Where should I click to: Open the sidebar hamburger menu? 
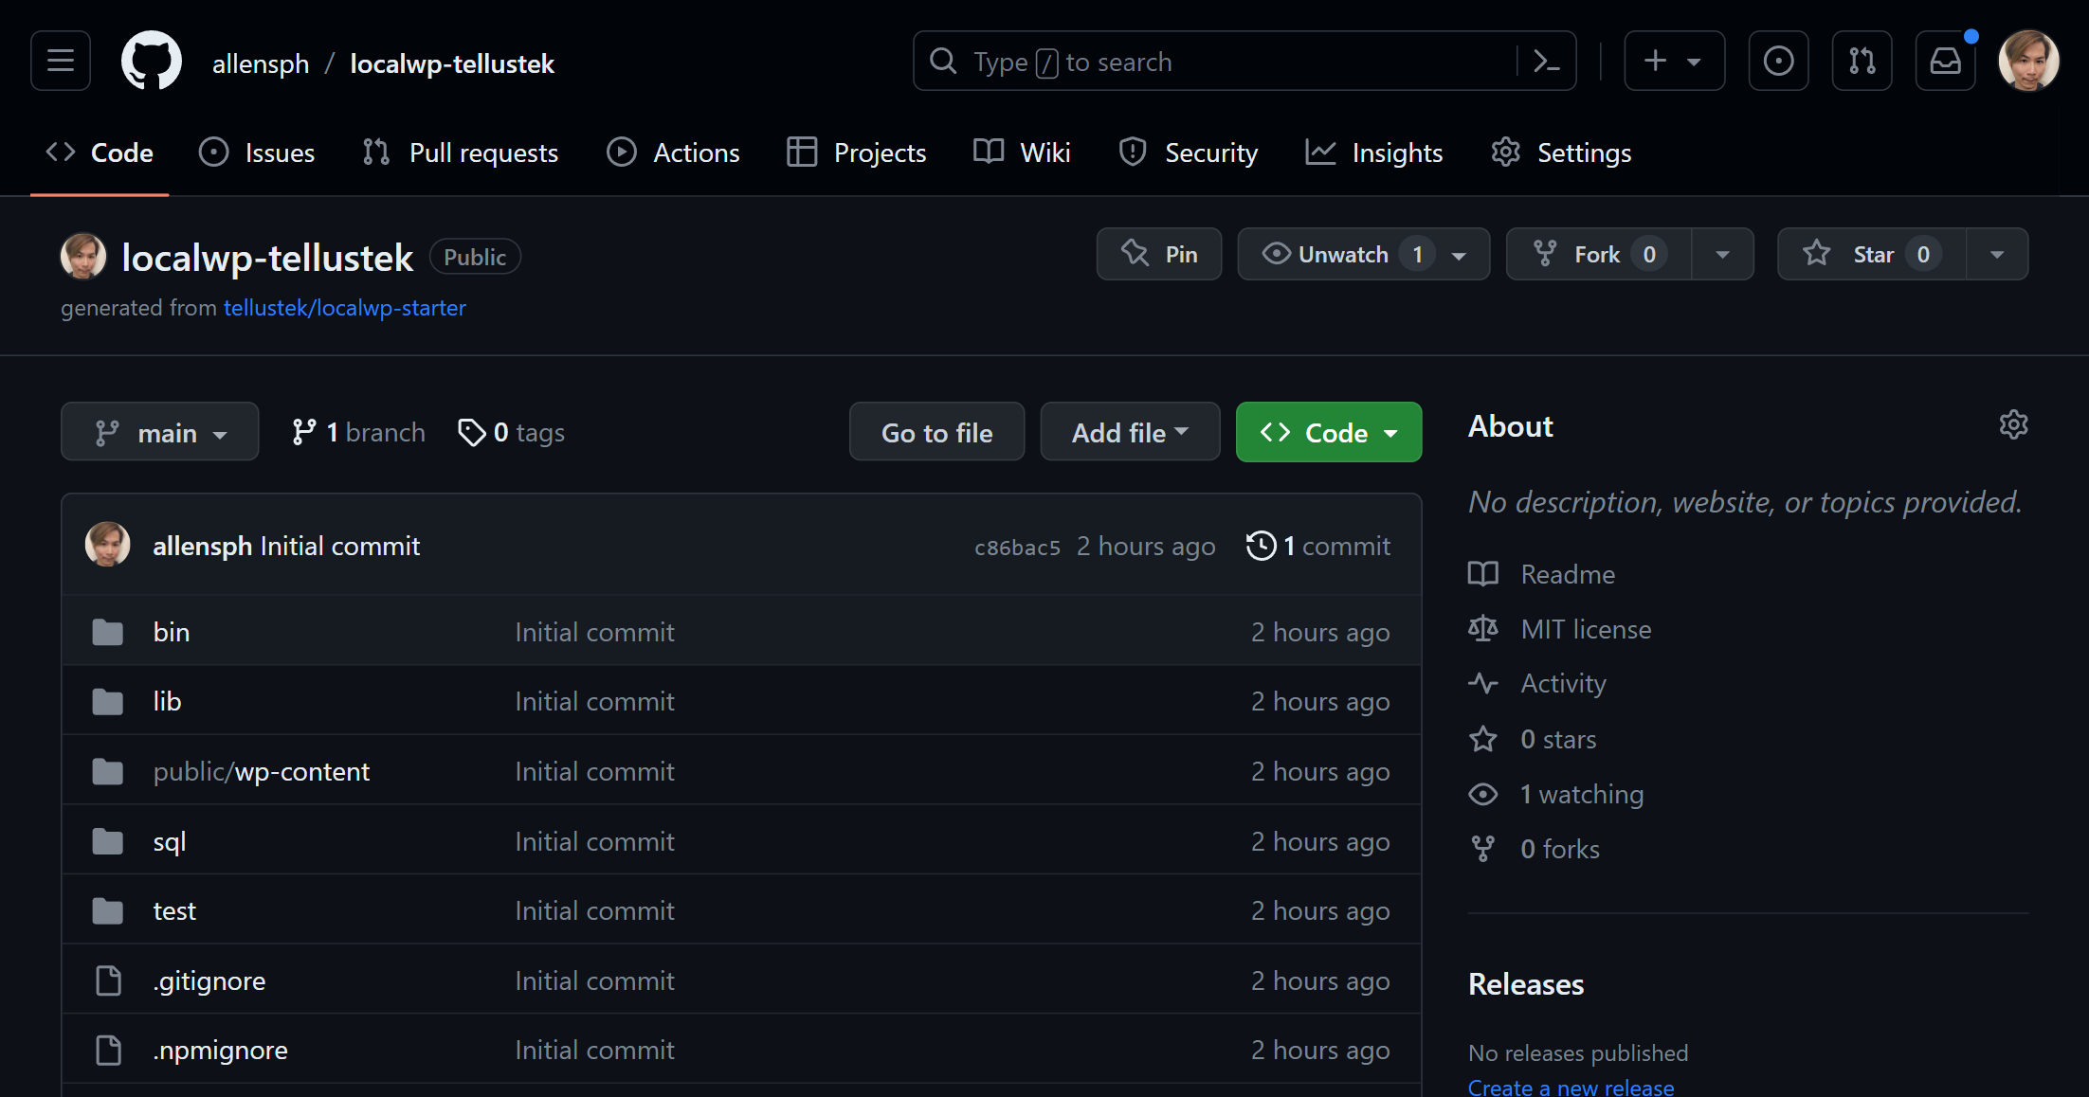[x=59, y=61]
